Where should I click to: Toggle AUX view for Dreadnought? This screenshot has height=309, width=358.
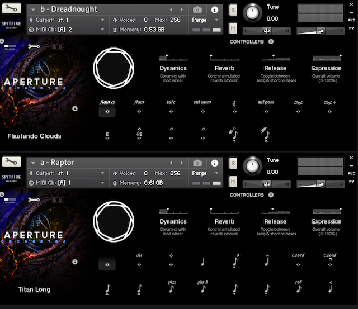click(x=351, y=20)
